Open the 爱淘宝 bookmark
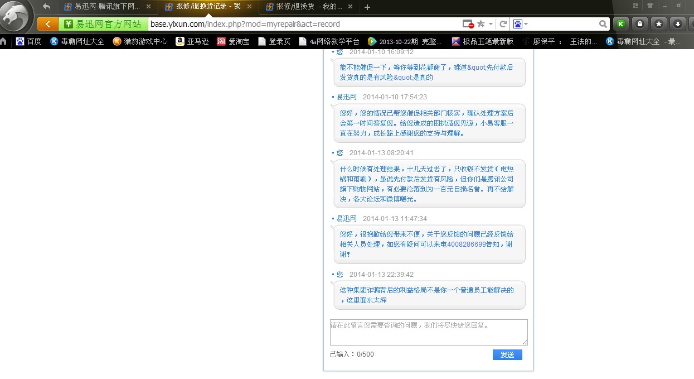 233,41
